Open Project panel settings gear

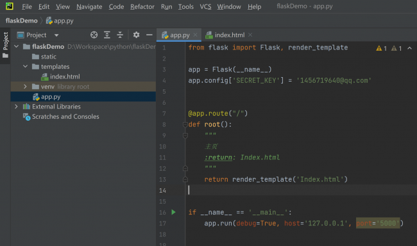[136, 35]
